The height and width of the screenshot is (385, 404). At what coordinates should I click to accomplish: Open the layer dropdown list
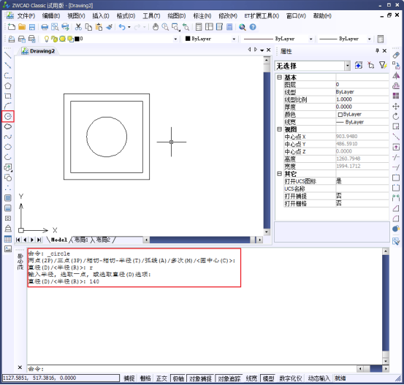(x=175, y=39)
